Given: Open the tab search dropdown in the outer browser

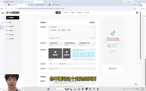Looking at the screenshot, I should tap(2, 2).
